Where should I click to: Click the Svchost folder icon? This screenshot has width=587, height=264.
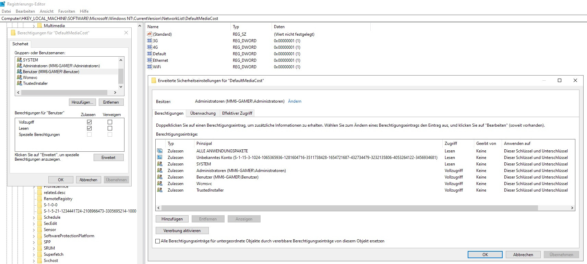[39, 261]
